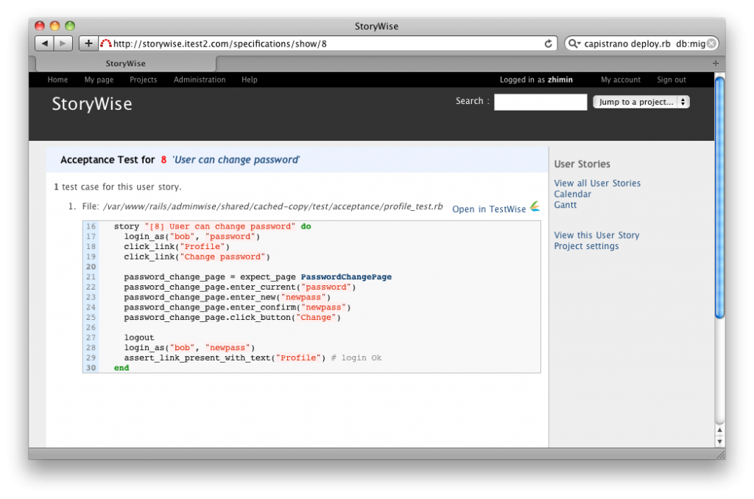754x499 pixels.
Task: Open the Projects menu
Action: [x=144, y=80]
